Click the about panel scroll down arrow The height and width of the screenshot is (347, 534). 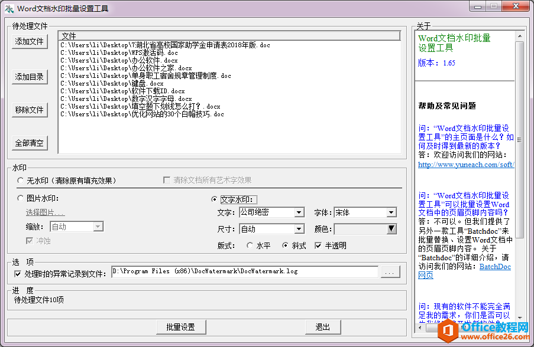(x=520, y=317)
